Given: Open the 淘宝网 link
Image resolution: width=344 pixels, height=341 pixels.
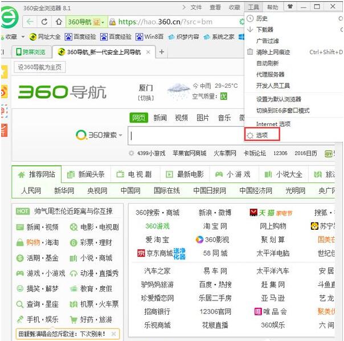Looking at the screenshot, I should click(x=215, y=226).
